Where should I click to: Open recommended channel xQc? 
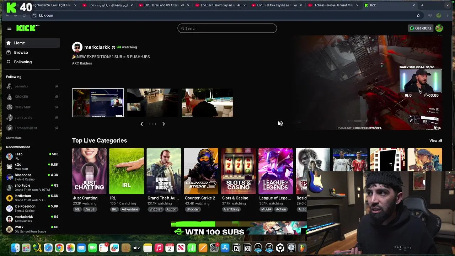[x=32, y=167]
